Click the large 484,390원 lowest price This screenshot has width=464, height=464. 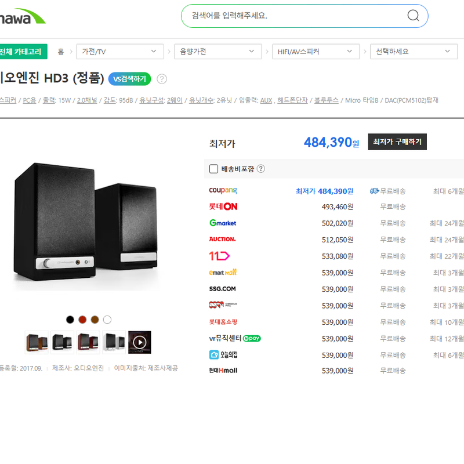[x=331, y=142]
